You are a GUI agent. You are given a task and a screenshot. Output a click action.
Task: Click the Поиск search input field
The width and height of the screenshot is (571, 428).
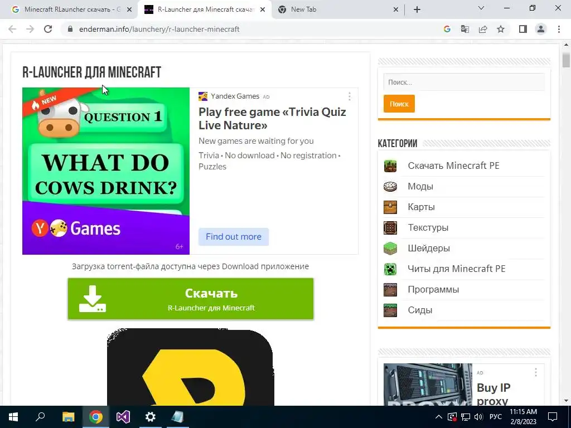pyautogui.click(x=463, y=82)
